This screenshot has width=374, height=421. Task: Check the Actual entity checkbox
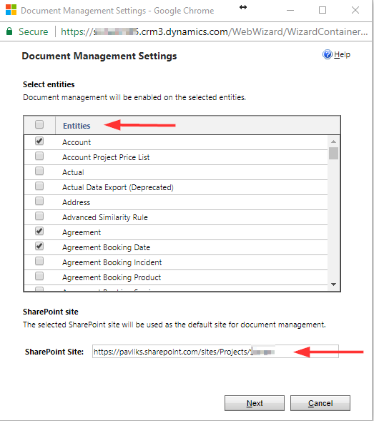tap(39, 171)
